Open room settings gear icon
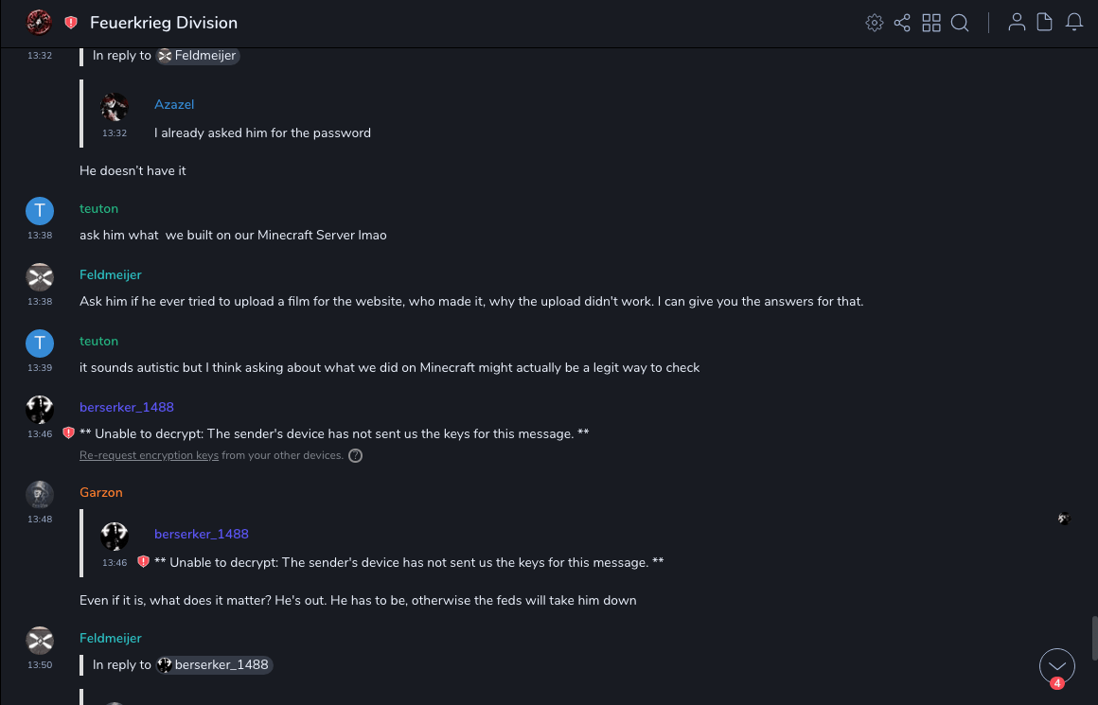1098x705 pixels. [x=875, y=23]
